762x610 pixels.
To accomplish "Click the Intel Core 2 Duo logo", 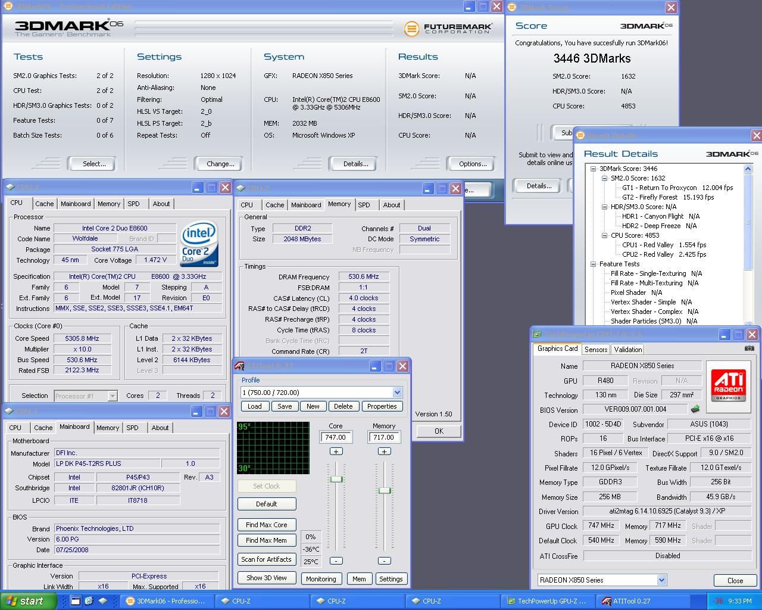I will tap(199, 244).
